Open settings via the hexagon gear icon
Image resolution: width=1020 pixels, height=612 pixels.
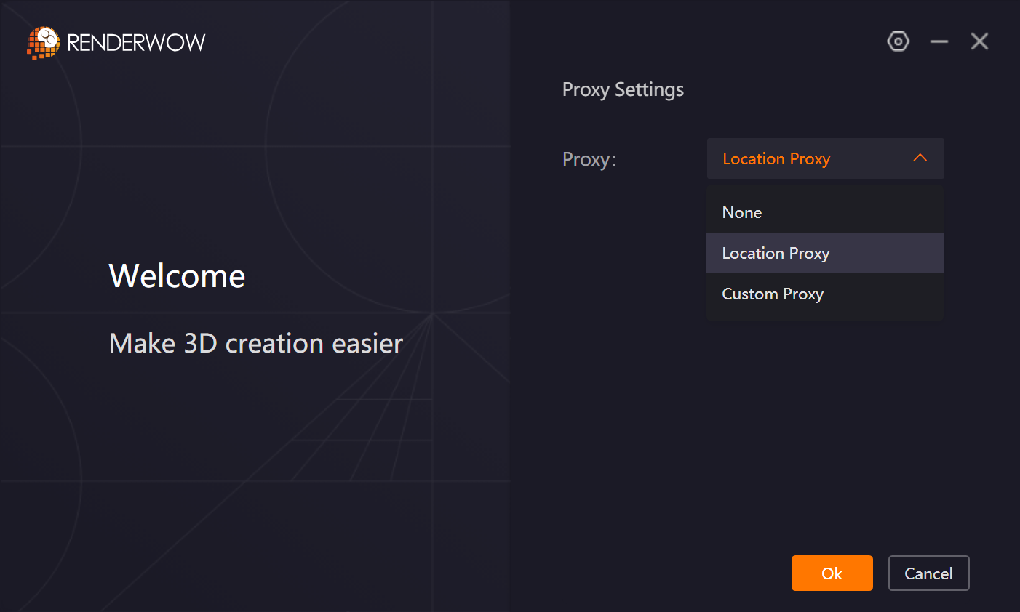click(899, 41)
